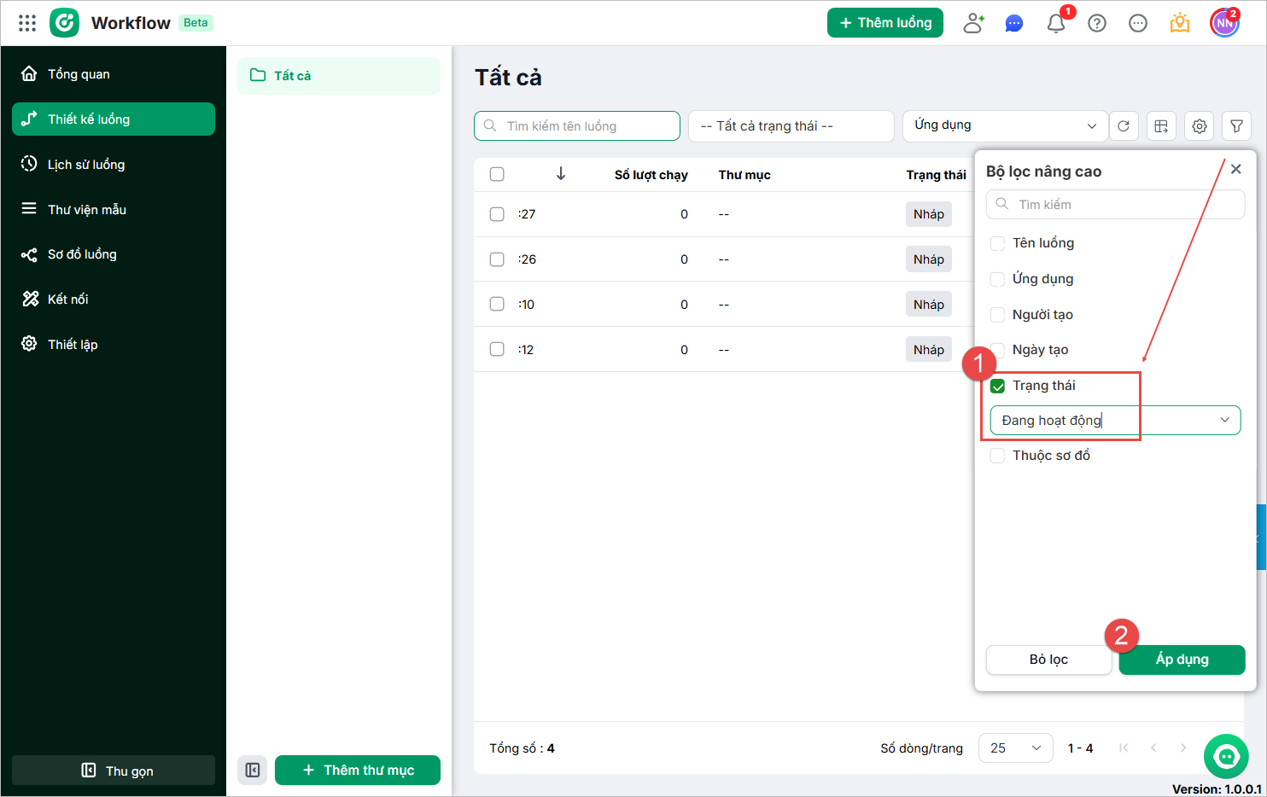Tick the Người tạo filter checkbox
Screen dimensions: 1267x797
(997, 315)
